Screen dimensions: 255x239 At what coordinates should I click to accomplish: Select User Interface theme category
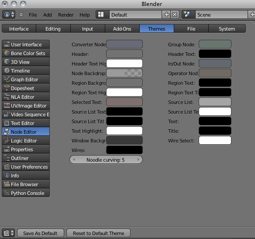26,44
